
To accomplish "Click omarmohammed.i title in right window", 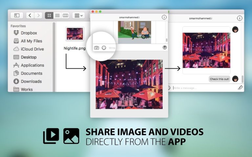I will [x=200, y=18].
